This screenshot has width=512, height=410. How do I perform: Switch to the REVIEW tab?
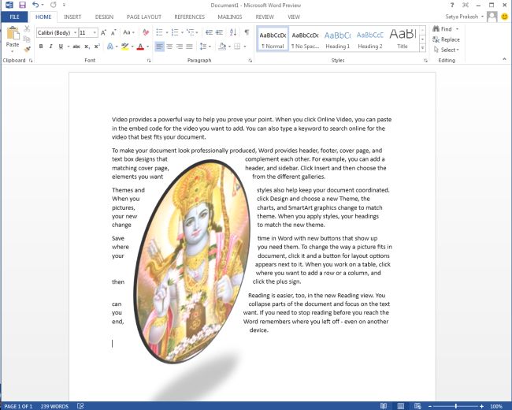(265, 17)
